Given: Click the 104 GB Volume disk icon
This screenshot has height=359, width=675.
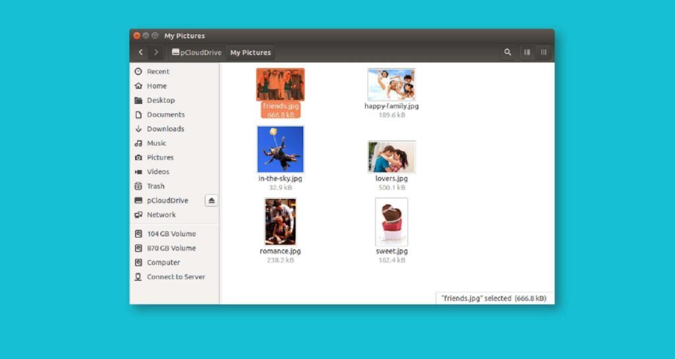Looking at the screenshot, I should [x=138, y=234].
